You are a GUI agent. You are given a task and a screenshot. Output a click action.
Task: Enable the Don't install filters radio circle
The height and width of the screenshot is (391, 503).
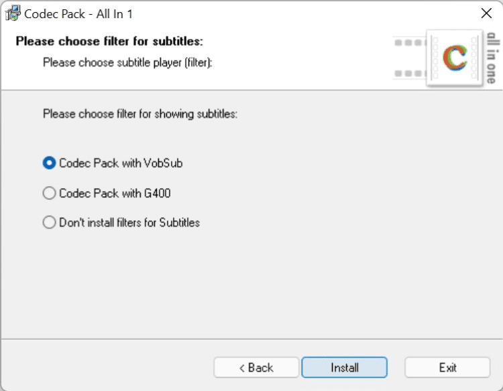click(49, 222)
